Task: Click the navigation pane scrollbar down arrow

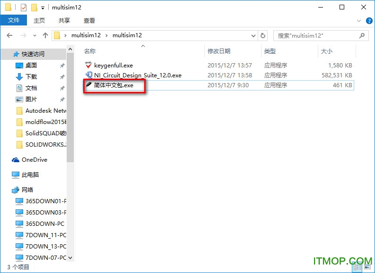Action: tap(70, 258)
